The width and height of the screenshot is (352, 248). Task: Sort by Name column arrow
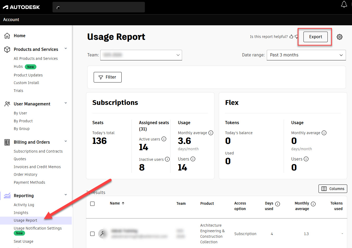[123, 203]
